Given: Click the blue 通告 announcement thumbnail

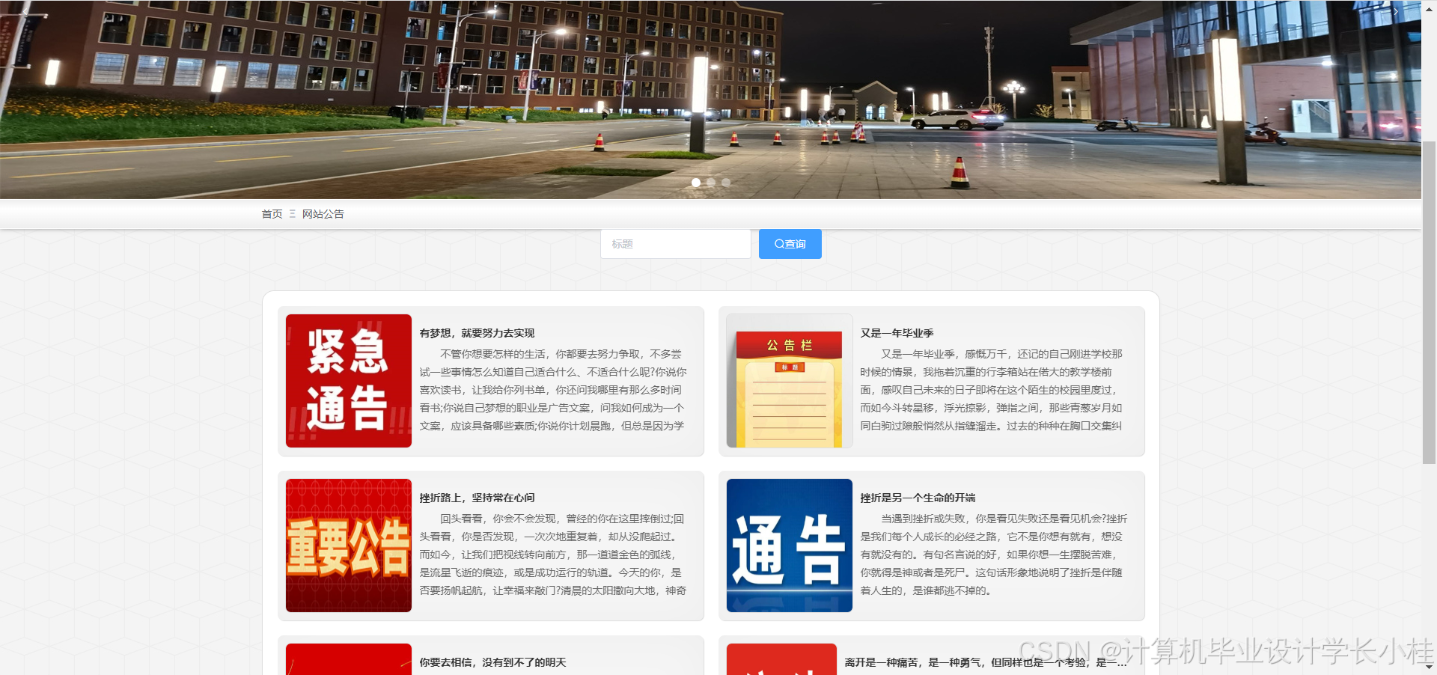Looking at the screenshot, I should point(789,546).
